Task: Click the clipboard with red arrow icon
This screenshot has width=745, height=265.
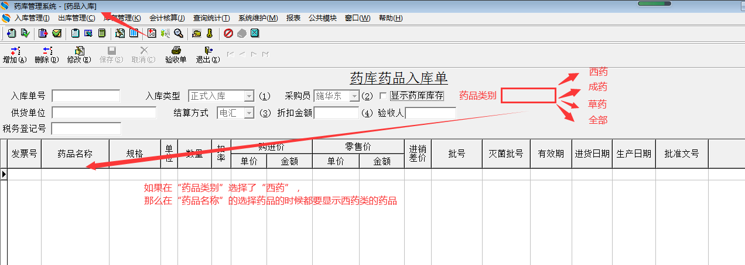Action: click(43, 33)
